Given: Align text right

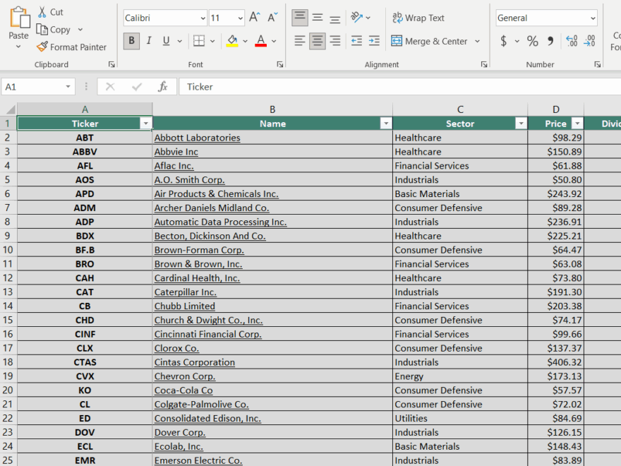Looking at the screenshot, I should click(x=335, y=41).
